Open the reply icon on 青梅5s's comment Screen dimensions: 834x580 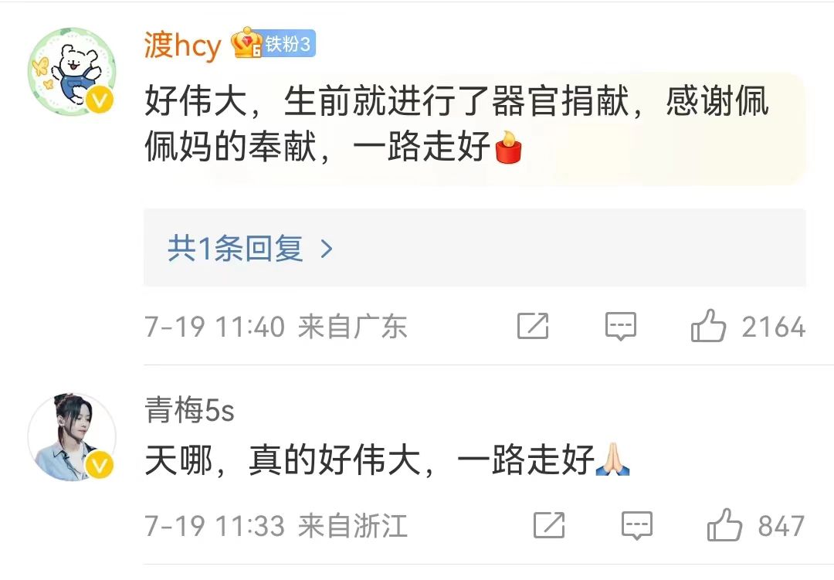click(636, 525)
